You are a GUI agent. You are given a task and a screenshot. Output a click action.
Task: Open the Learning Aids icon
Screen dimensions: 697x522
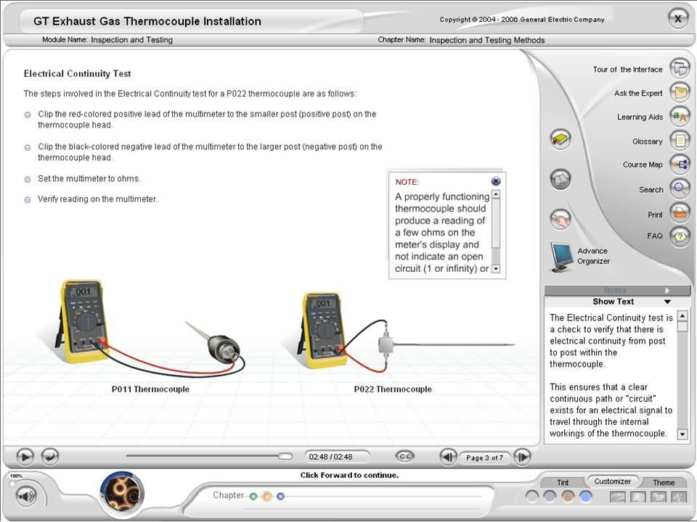point(680,117)
